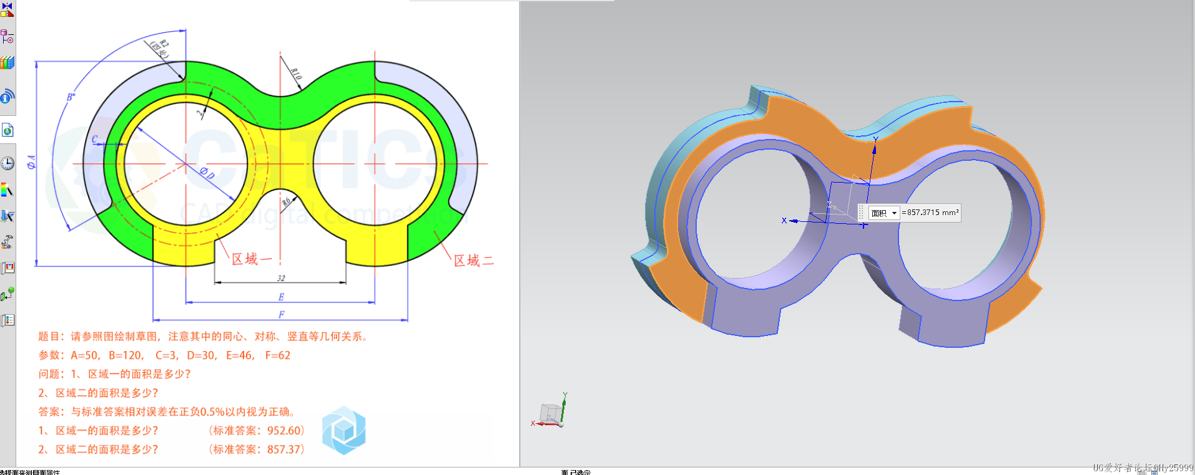1195x475 pixels.
Task: Click the 标准答案 857.37 text
Action: (257, 449)
